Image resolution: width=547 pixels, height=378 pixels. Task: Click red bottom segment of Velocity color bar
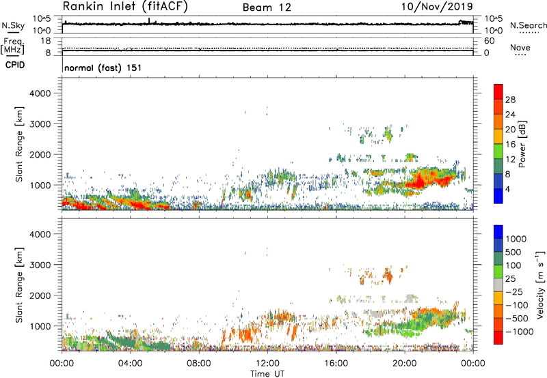[498, 338]
